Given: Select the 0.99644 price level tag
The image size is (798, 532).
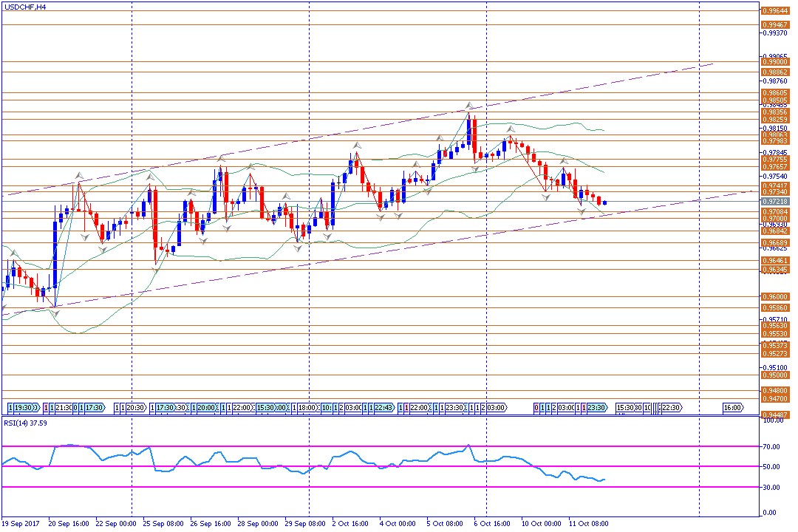Looking at the screenshot, I should pos(774,11).
